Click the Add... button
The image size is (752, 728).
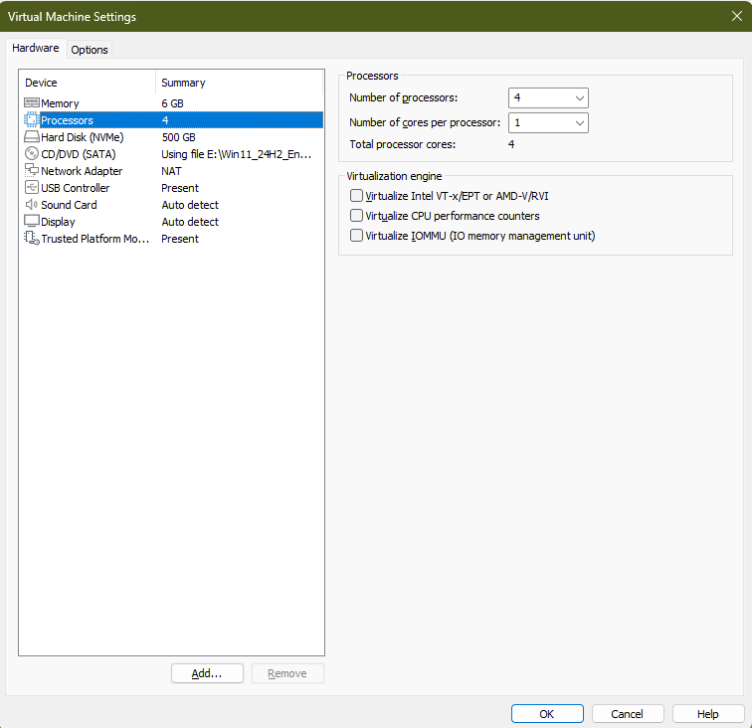pos(207,673)
